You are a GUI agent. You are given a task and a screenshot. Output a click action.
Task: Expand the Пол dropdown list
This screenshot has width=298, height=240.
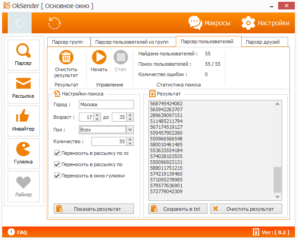pyautogui.click(x=130, y=130)
